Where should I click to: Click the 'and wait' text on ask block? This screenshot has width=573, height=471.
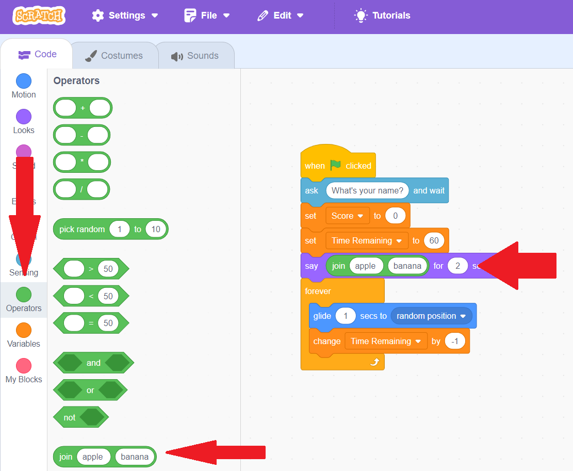(x=429, y=190)
